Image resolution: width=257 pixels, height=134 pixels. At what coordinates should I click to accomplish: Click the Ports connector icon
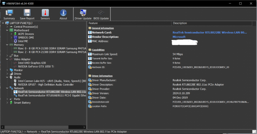tap(11, 99)
